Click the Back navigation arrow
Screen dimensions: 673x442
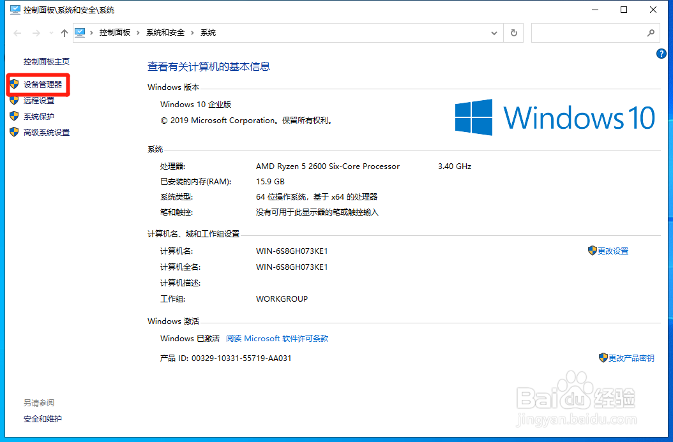18,33
